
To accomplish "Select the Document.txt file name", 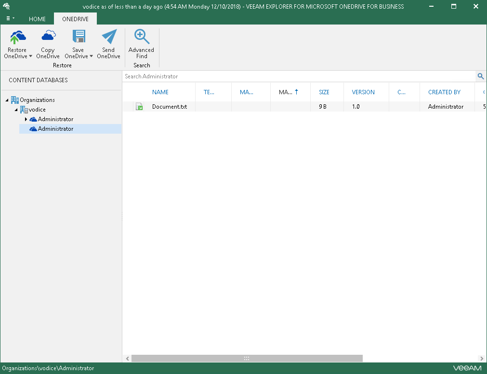I will 170,107.
